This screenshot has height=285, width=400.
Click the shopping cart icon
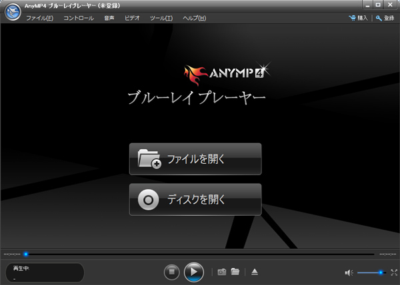tap(352, 18)
